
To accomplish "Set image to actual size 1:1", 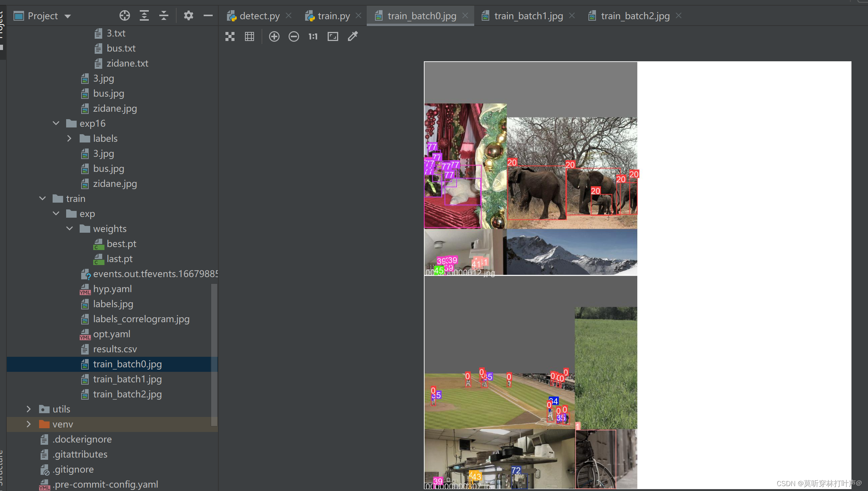I will pos(313,36).
